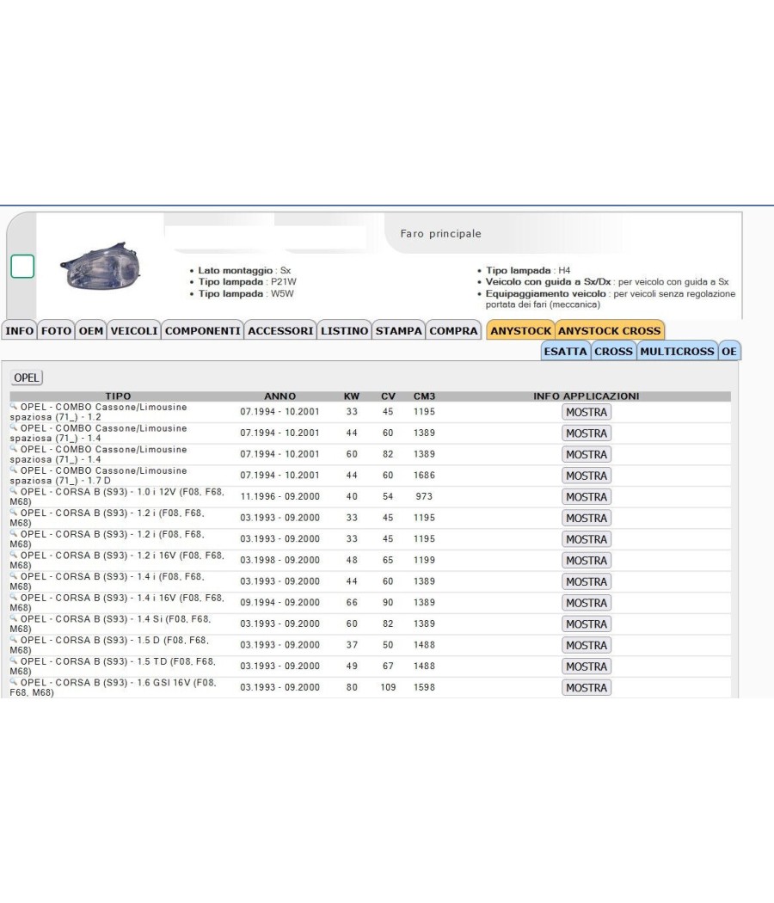774x903 pixels.
Task: Select the KW column header
Action: coord(351,396)
